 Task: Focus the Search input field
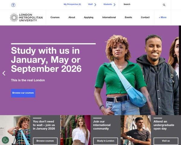tap(143, 5)
